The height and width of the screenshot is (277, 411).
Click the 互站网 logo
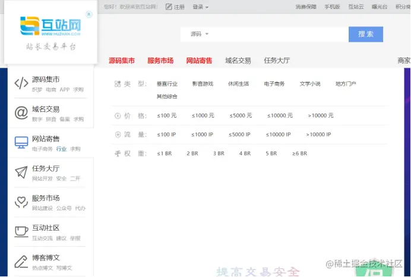[x=50, y=26]
